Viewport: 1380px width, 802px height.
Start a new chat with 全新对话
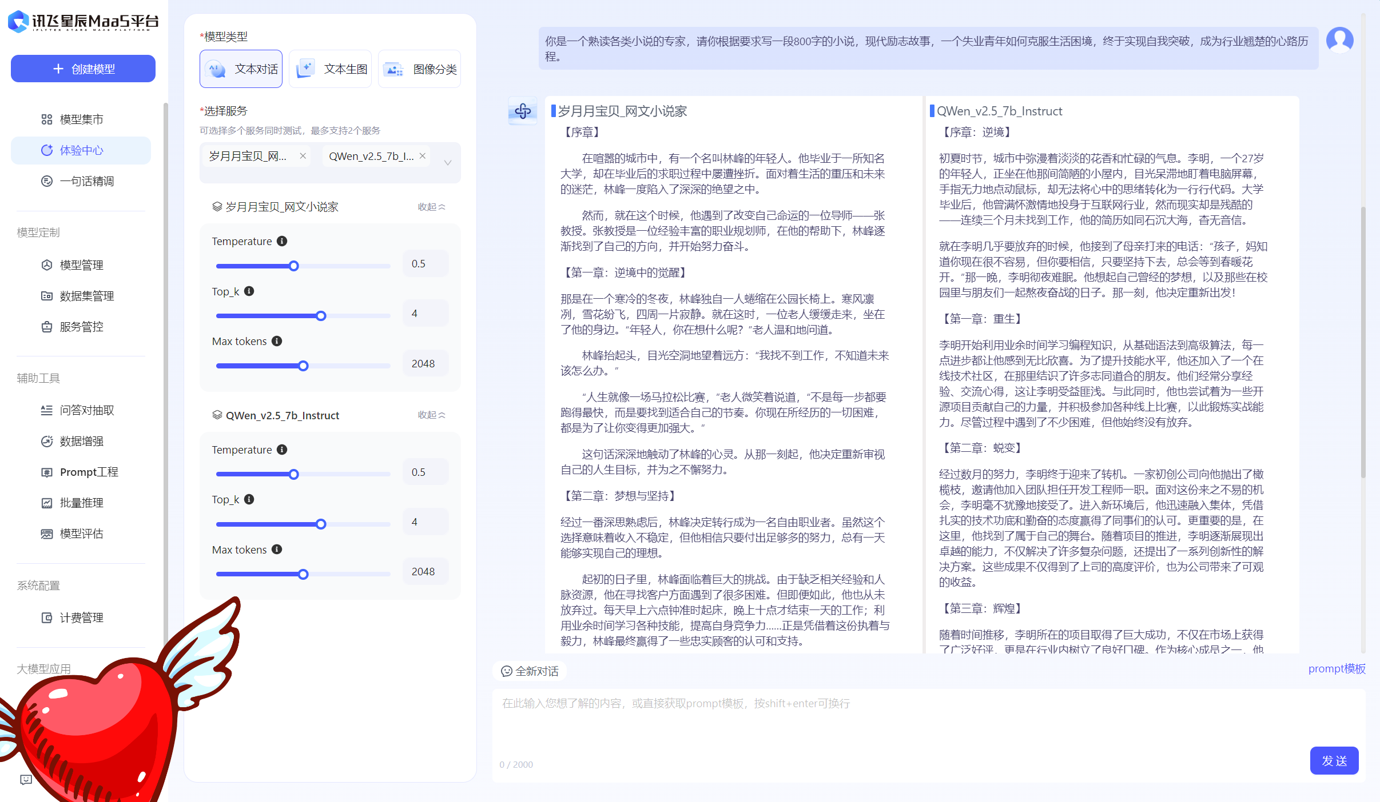click(x=530, y=671)
